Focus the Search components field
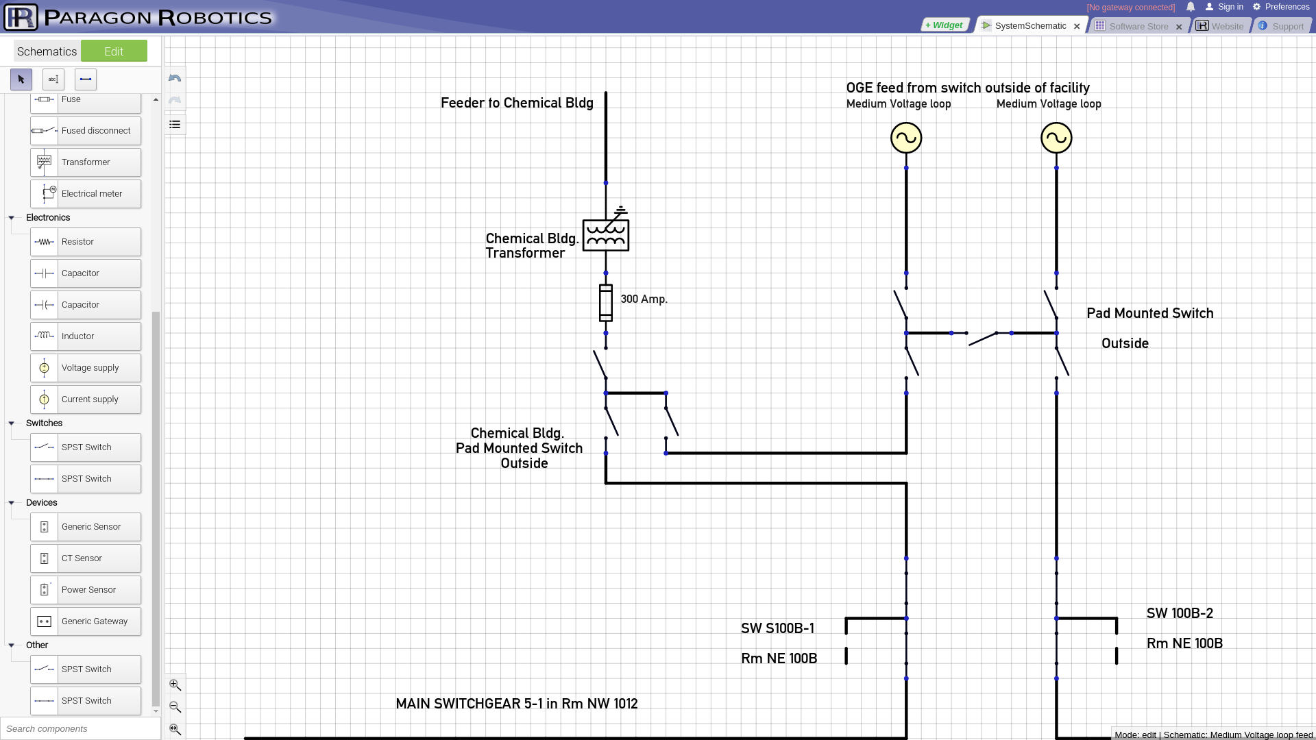1316x740 pixels. pos(80,728)
